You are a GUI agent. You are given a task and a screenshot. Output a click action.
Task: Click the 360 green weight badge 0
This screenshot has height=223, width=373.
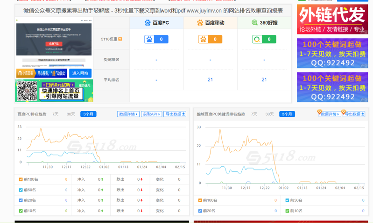click(x=264, y=39)
